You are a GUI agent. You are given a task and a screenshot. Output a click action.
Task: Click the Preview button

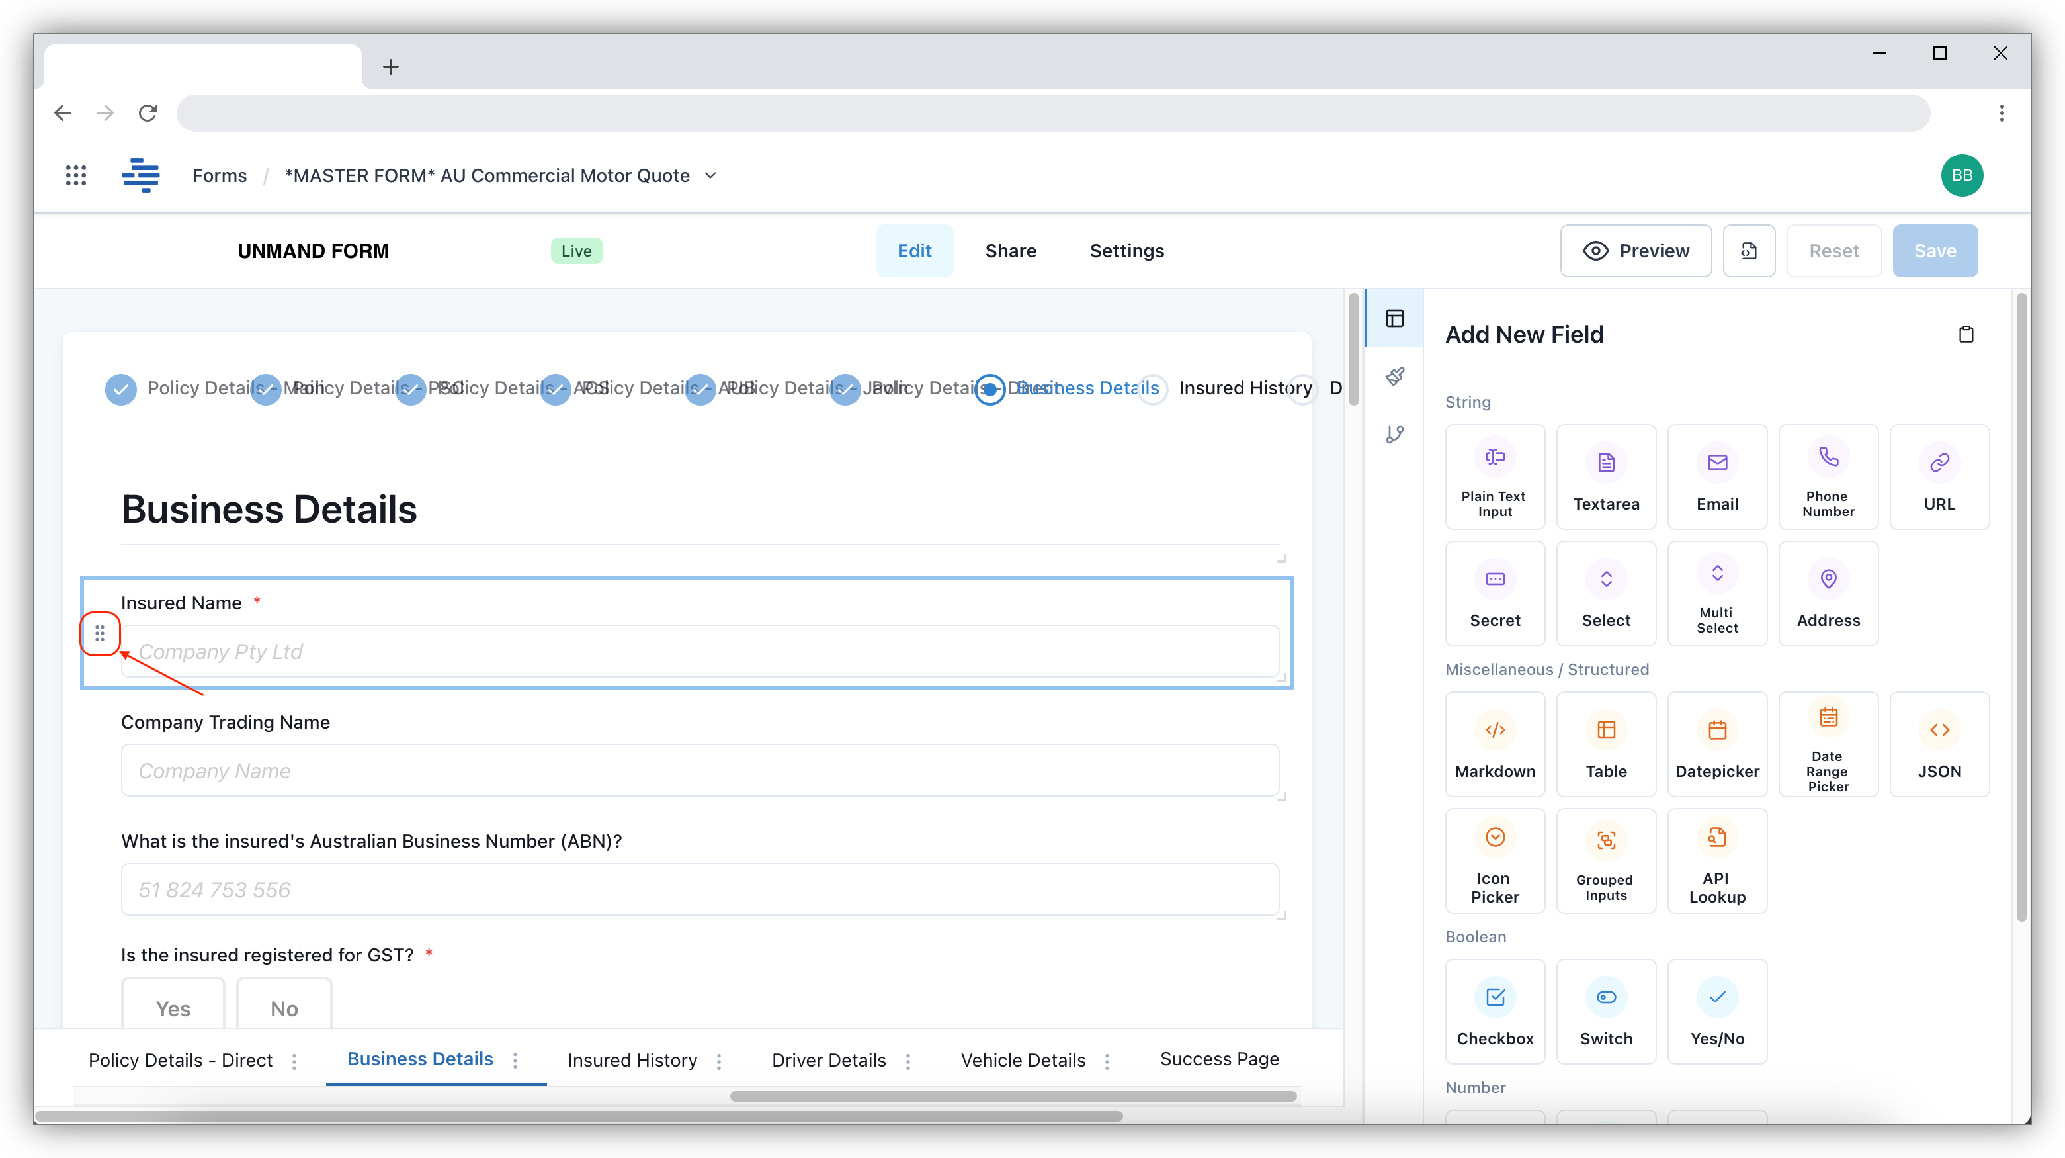[1635, 251]
